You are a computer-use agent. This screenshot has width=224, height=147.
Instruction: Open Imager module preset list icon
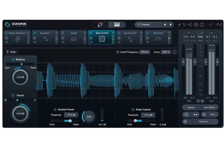point(63,42)
